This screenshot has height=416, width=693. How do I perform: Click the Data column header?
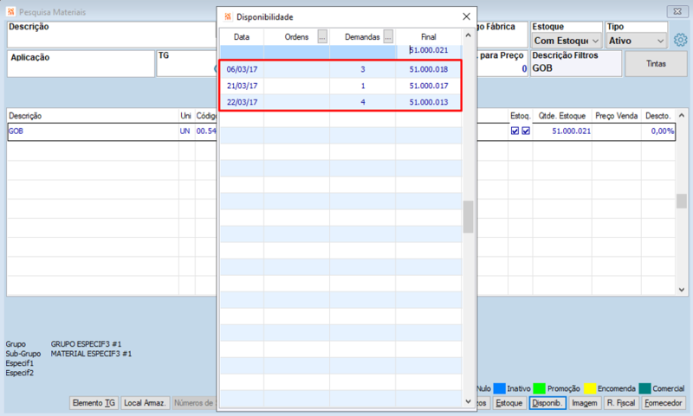(x=242, y=36)
